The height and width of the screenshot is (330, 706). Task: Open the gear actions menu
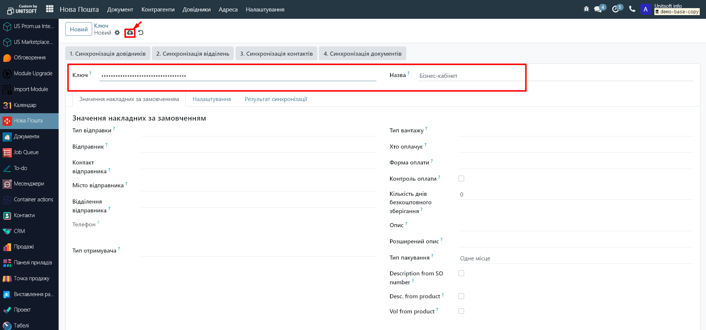coord(117,33)
